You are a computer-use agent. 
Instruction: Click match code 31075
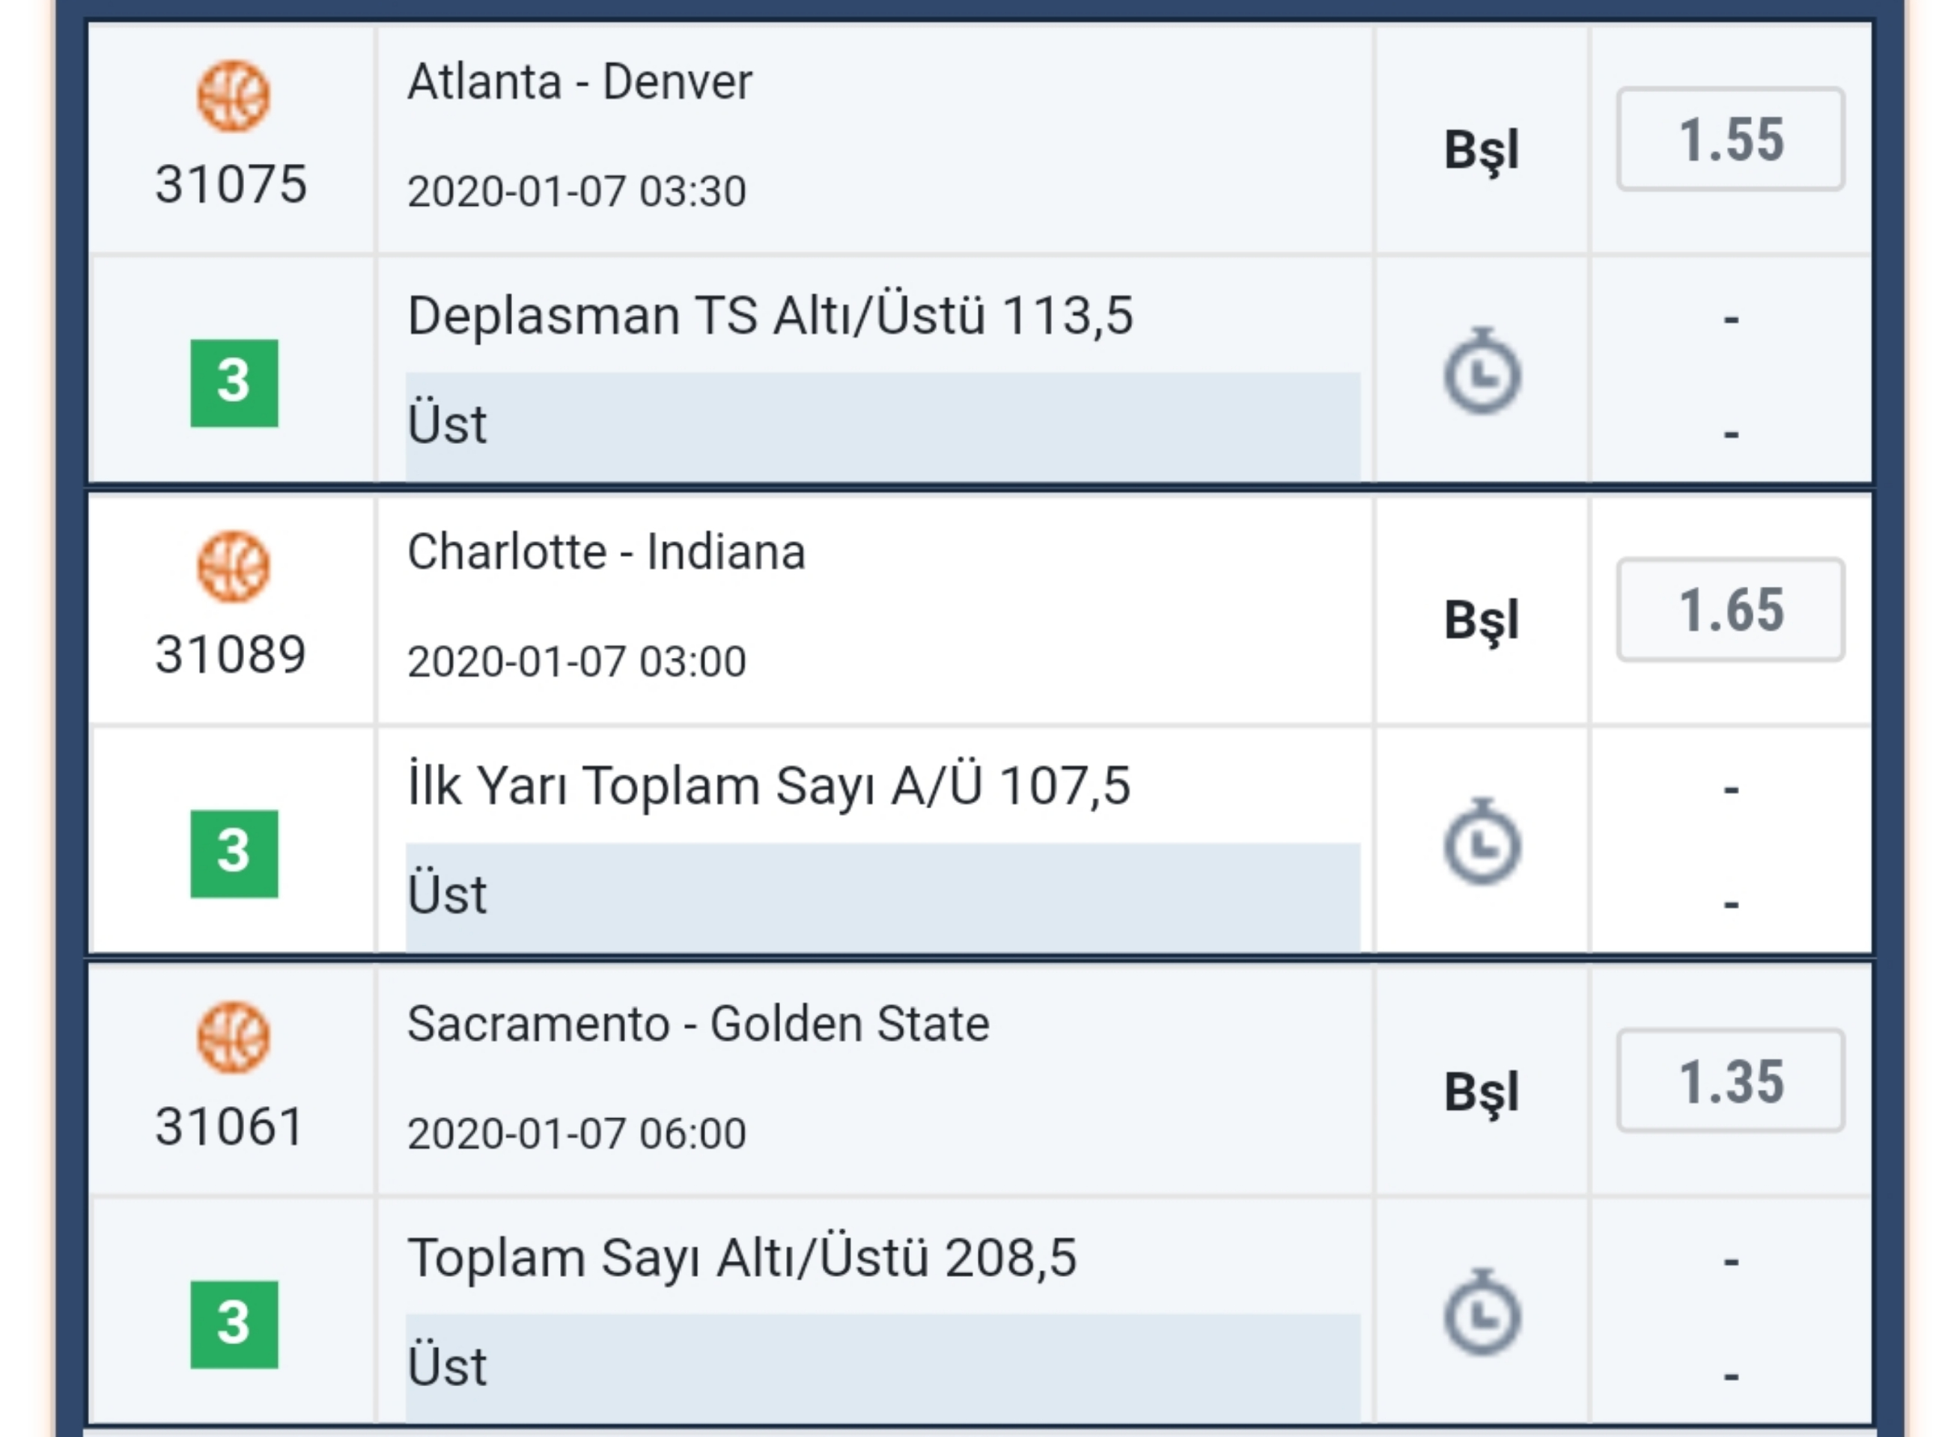(x=231, y=184)
